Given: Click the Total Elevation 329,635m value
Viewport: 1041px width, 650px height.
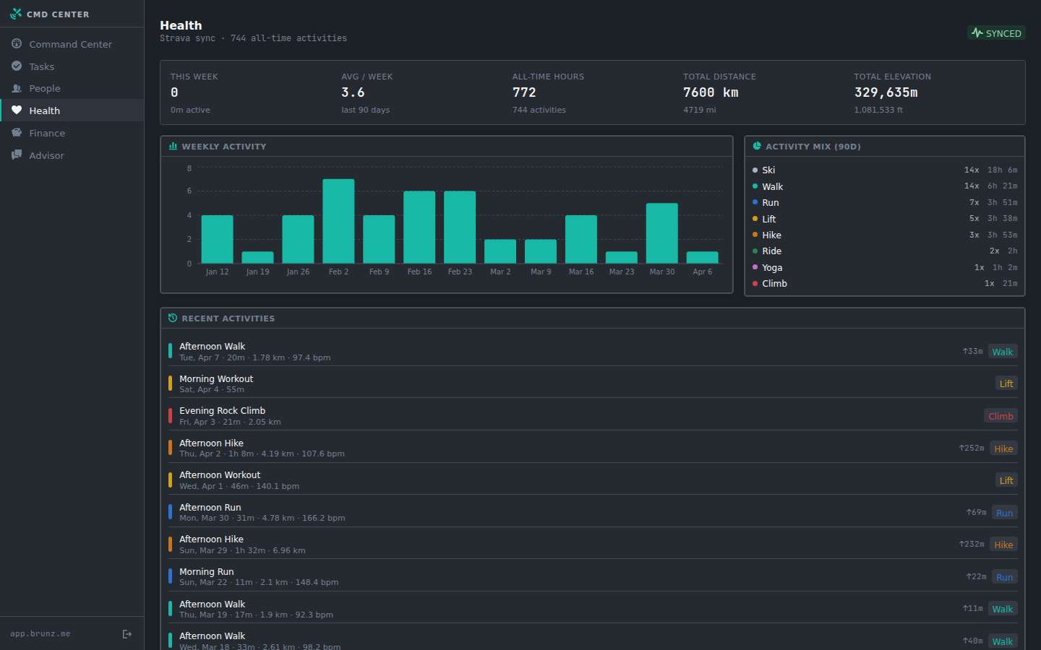Looking at the screenshot, I should pos(886,92).
